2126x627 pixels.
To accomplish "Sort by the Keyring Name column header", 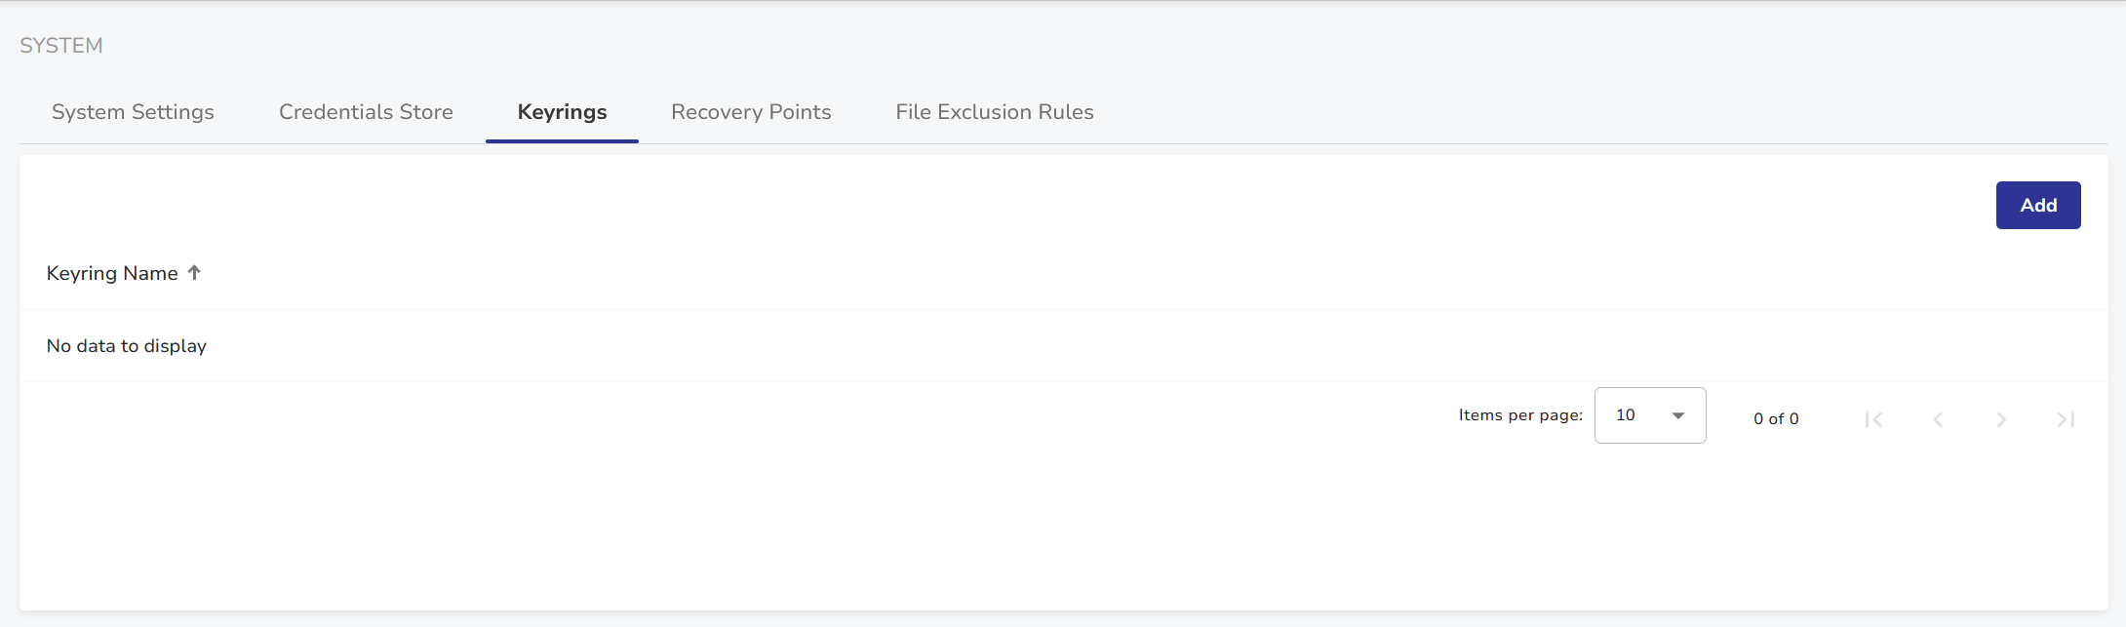I will 112,273.
